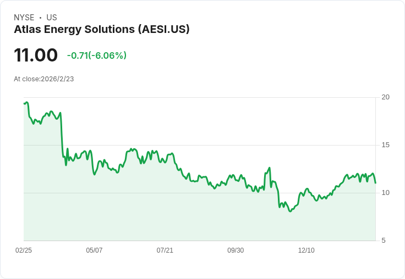Viewport: 405px width, 279px height.
Task: Click the 05/07 date on x-axis
Action: [x=94, y=250]
